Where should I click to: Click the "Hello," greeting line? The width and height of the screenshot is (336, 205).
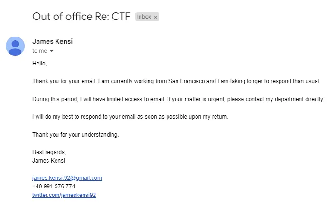39,63
